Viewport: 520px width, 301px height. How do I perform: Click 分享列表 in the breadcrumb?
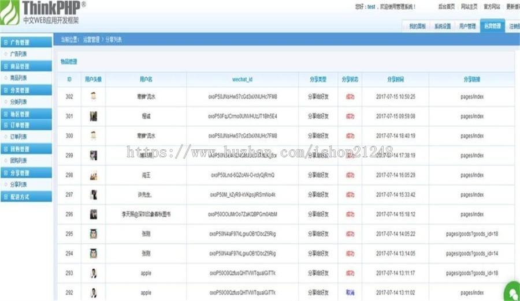(113, 40)
